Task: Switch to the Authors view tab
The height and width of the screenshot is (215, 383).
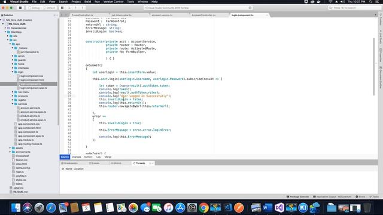Action: [x=88, y=157]
